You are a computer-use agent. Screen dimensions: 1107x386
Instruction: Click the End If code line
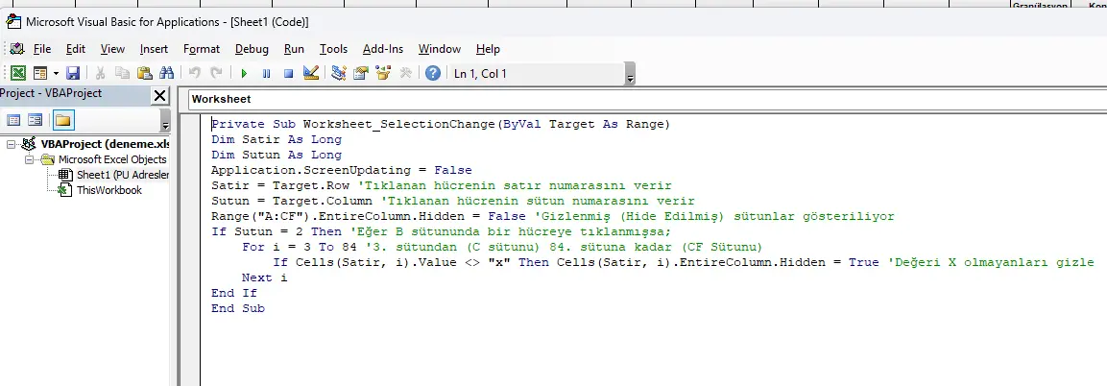(233, 293)
